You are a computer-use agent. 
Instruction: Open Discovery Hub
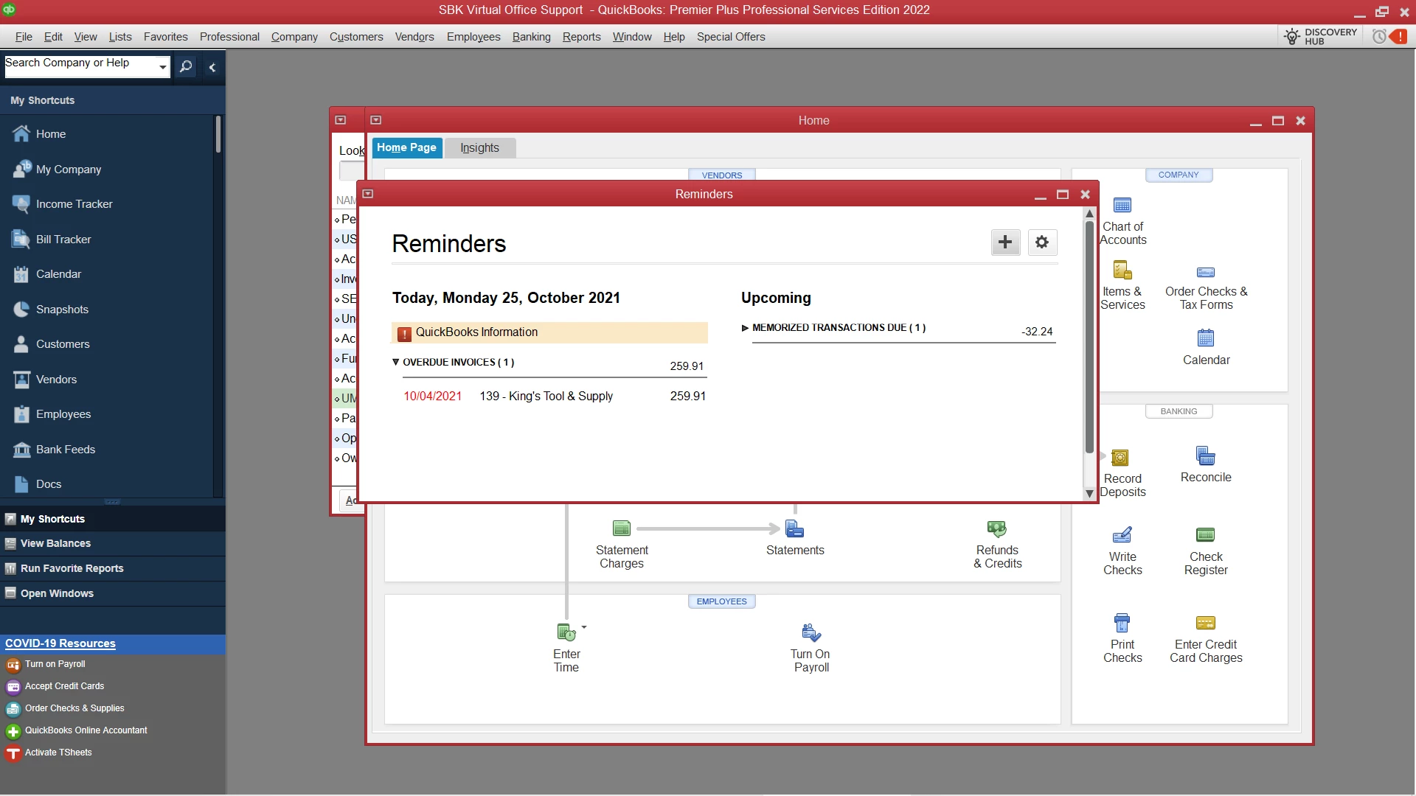point(1320,36)
